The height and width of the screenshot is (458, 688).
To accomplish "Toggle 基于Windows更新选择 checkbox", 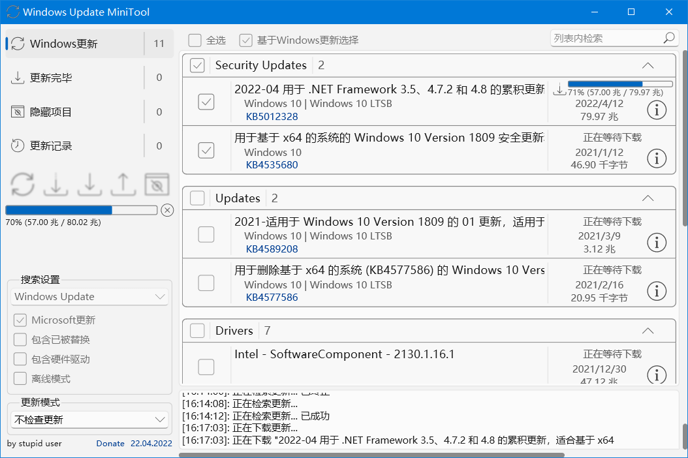I will point(245,40).
